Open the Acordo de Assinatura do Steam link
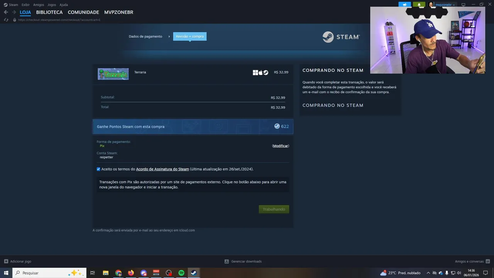Screen dimensions: 494x278 click(162, 169)
